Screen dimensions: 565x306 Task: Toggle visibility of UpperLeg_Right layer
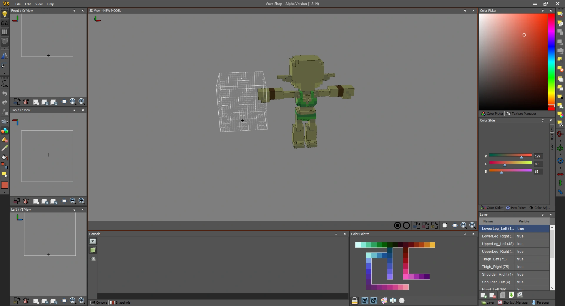point(532,252)
